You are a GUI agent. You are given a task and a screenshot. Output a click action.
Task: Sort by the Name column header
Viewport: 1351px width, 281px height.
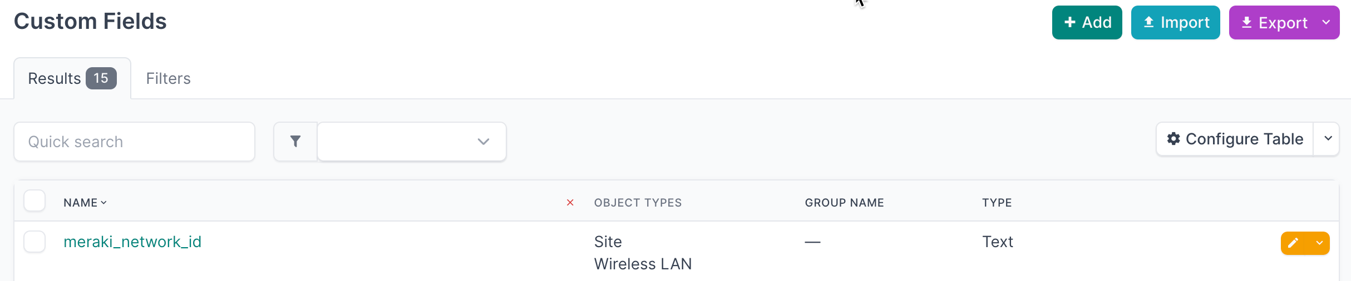(x=81, y=203)
